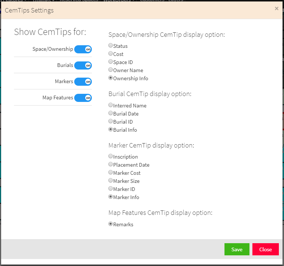Click 'Marker CemTip display option:' heading

[x=151, y=145]
